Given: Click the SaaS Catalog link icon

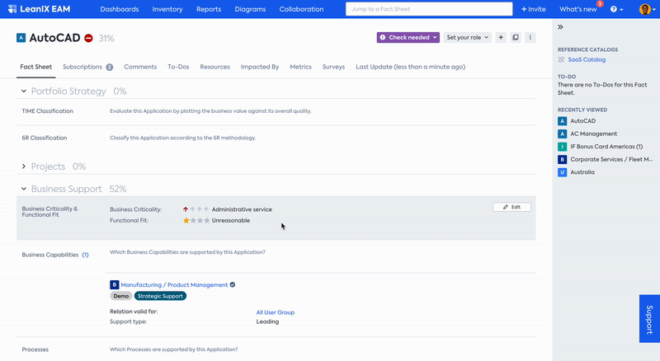Looking at the screenshot, I should point(561,59).
